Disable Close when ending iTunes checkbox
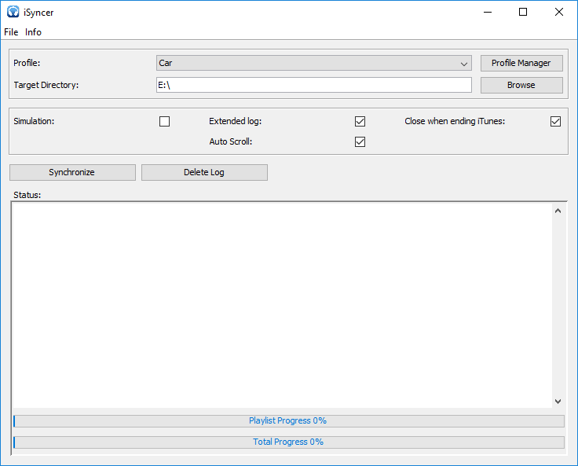 555,121
